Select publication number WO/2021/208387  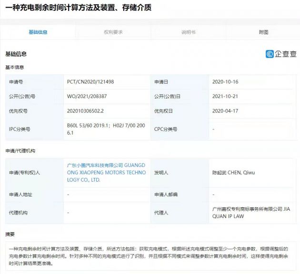[87, 96]
